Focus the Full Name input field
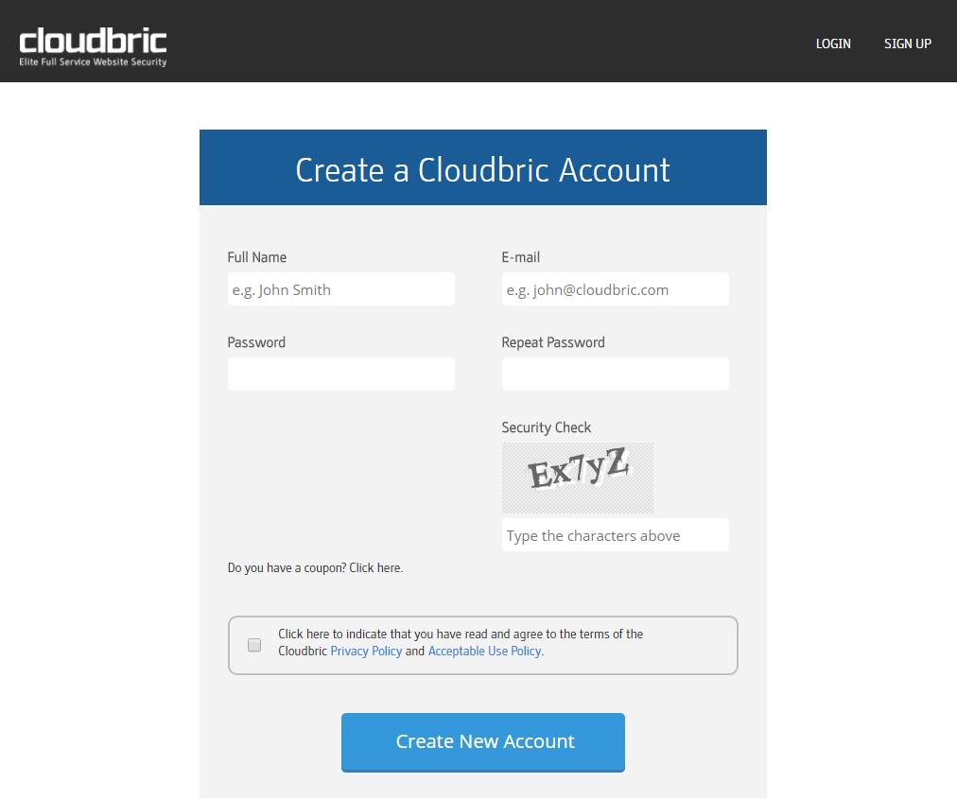This screenshot has height=800, width=957. click(341, 289)
